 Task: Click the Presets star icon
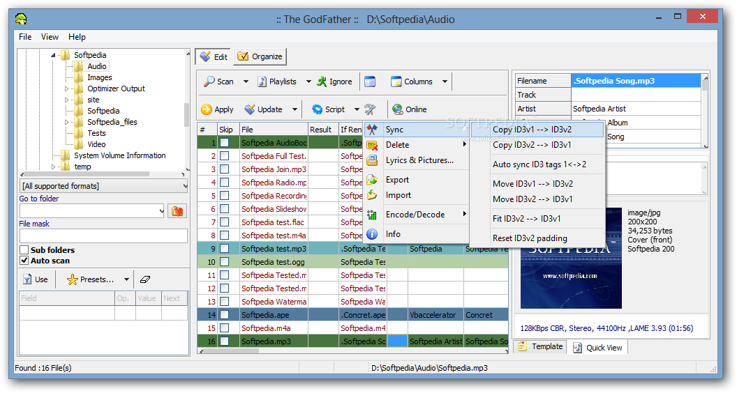tap(72, 280)
